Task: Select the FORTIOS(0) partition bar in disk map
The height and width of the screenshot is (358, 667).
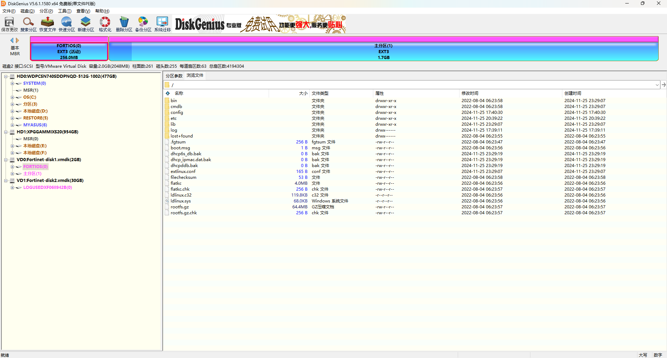Action: [69, 51]
